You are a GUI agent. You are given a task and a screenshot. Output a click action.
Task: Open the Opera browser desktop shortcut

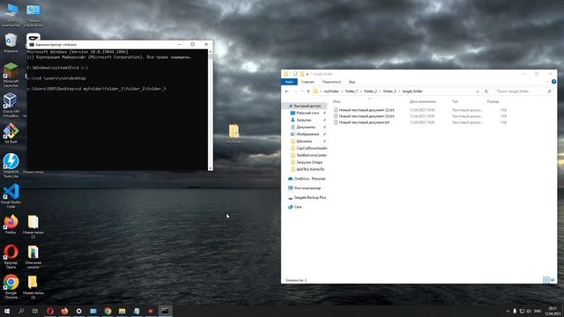click(11, 256)
